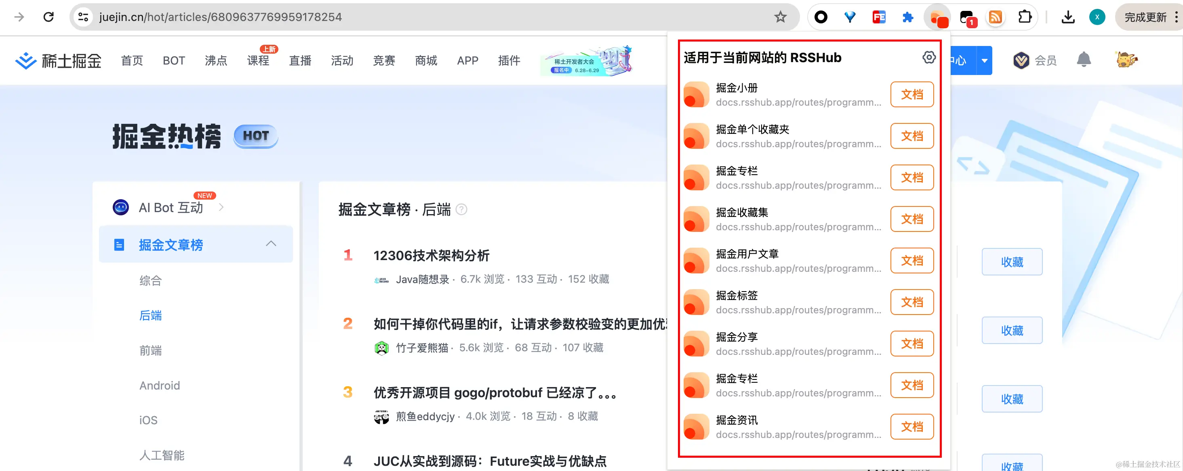Image resolution: width=1183 pixels, height=471 pixels.
Task: Open 文档 for 掘金资讯
Action: tap(911, 427)
